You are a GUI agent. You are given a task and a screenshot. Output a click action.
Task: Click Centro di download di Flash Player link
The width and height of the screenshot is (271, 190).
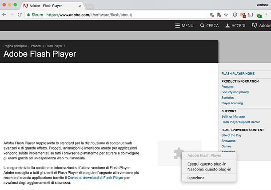pyautogui.click(x=96, y=178)
